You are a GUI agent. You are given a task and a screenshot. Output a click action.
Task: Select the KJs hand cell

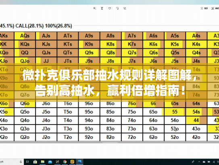(46, 44)
